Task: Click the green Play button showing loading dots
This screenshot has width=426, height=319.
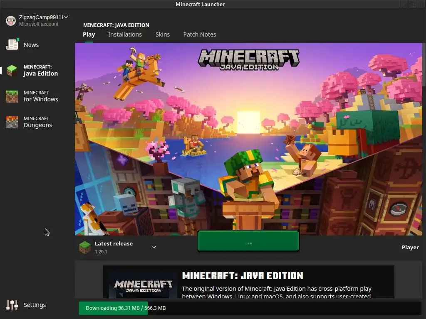Action: (x=248, y=241)
